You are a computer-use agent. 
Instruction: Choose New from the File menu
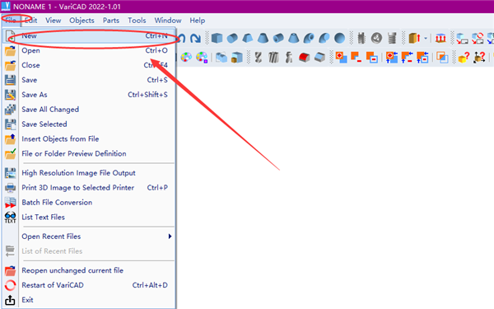coord(89,36)
